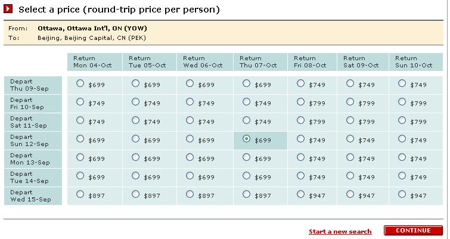Screen dimensions: 450x239
Task: Click the red arrow icon beside Select a price
Action: pos(8,9)
